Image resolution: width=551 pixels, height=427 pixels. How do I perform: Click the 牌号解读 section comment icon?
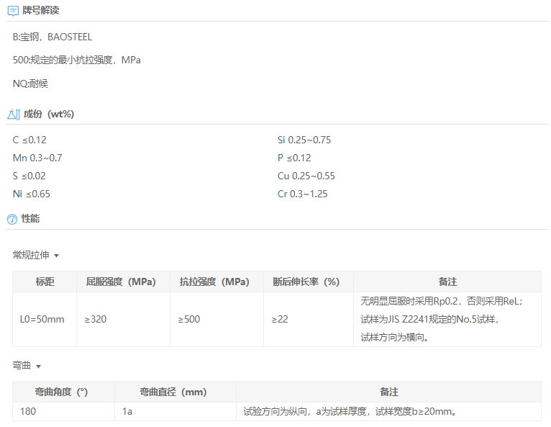point(13,11)
